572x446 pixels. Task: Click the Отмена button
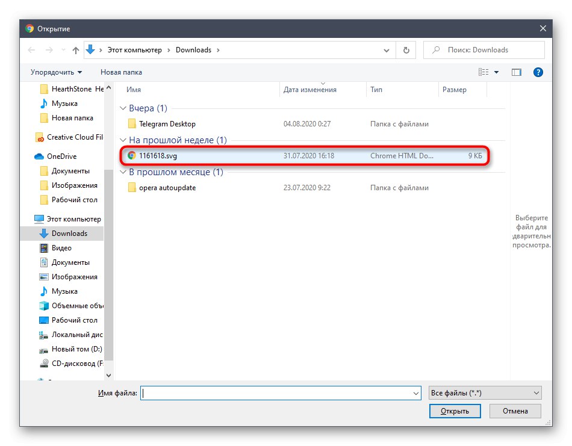(515, 411)
